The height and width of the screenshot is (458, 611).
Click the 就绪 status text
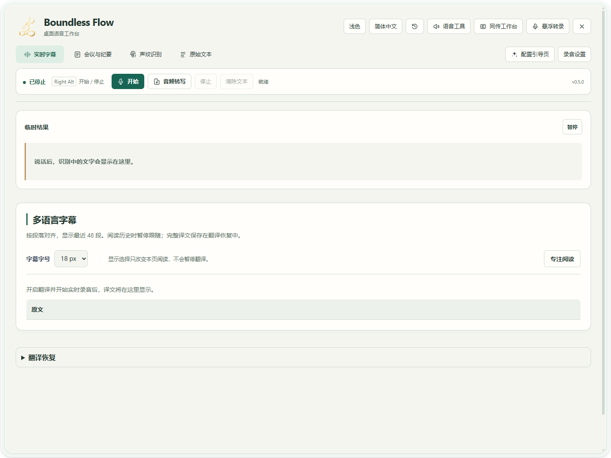point(263,82)
